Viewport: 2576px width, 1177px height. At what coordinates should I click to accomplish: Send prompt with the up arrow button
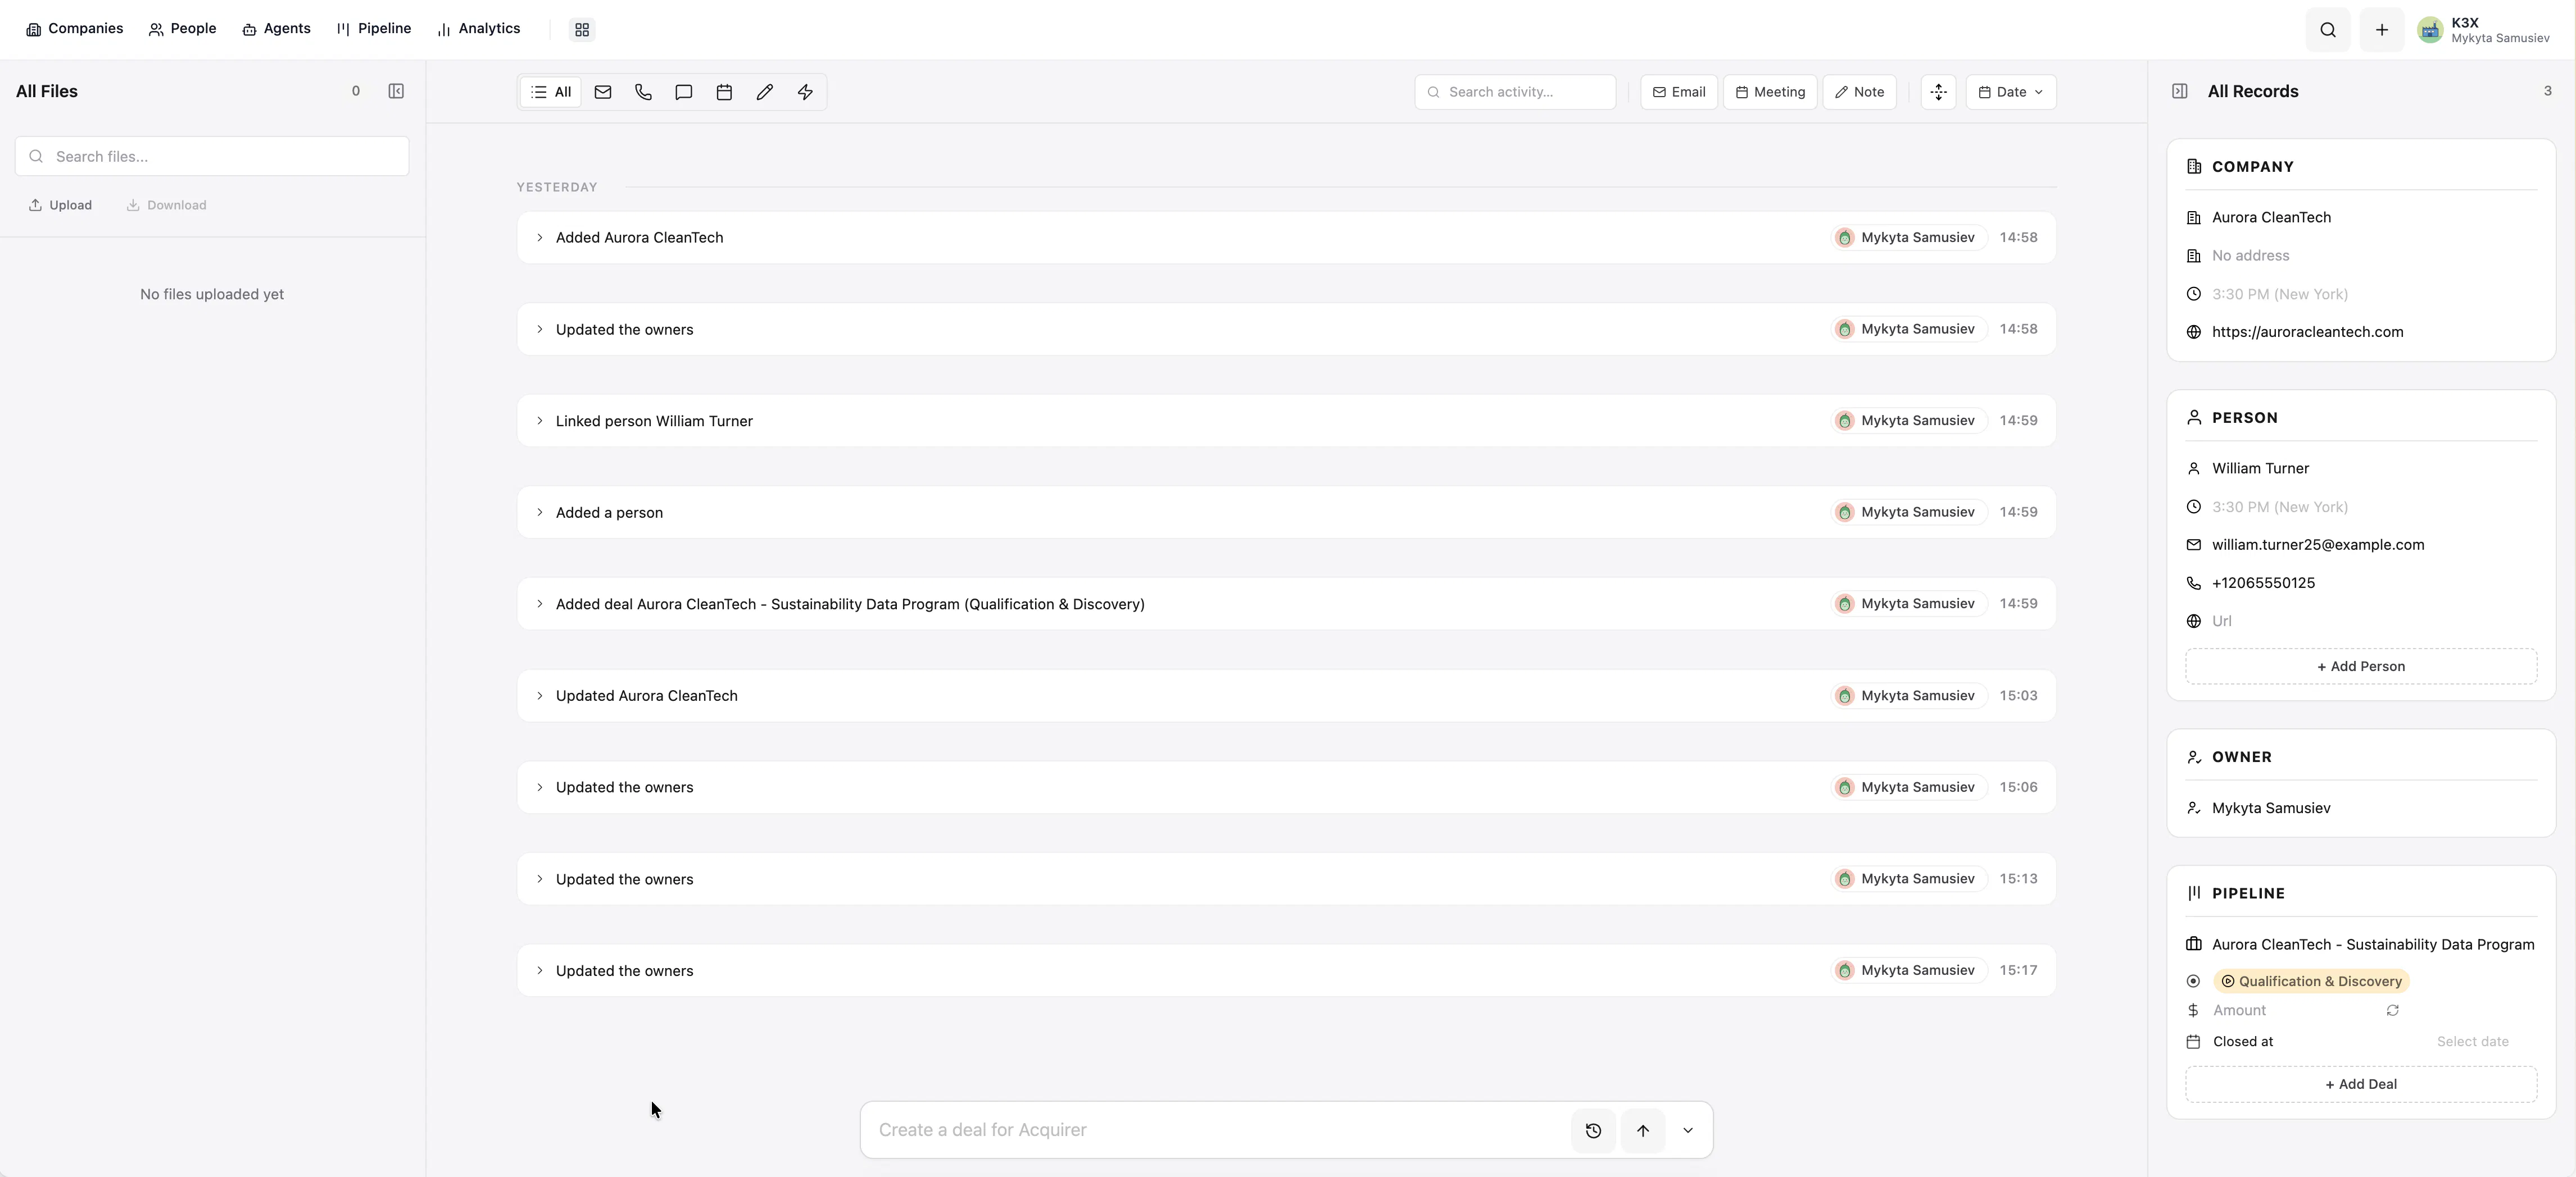point(1642,1130)
